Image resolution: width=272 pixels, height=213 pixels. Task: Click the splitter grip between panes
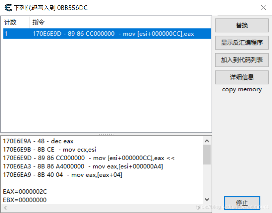pos(106,134)
